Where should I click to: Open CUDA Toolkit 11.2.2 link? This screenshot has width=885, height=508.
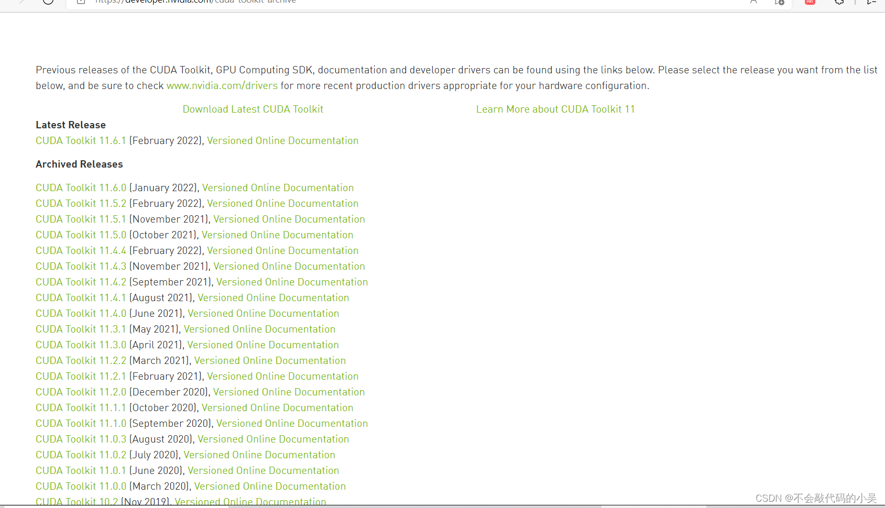tap(81, 361)
